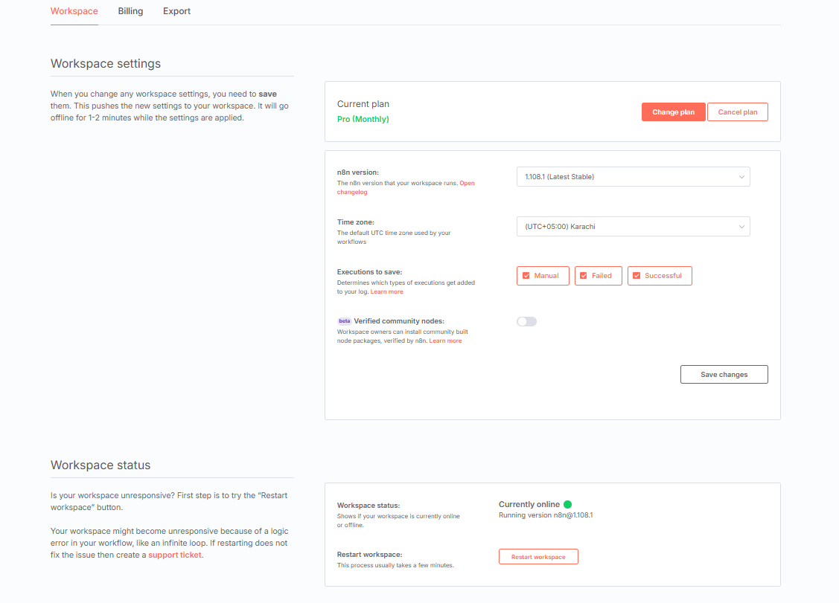Open the Time zone dropdown
Image resolution: width=839 pixels, height=603 pixels.
click(632, 227)
